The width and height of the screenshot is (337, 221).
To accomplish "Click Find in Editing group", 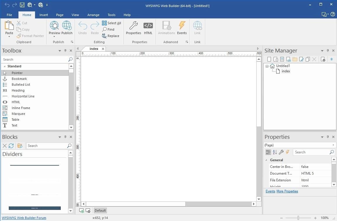I will click(x=108, y=29).
